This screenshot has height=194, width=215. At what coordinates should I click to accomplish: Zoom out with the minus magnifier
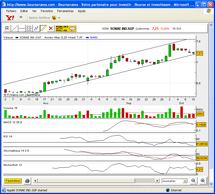click(x=194, y=181)
